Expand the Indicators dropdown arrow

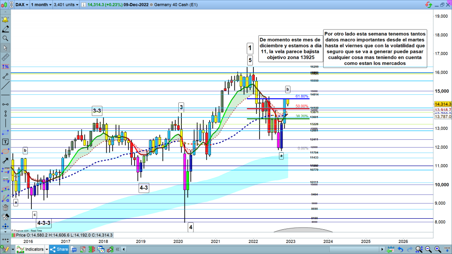point(47,250)
